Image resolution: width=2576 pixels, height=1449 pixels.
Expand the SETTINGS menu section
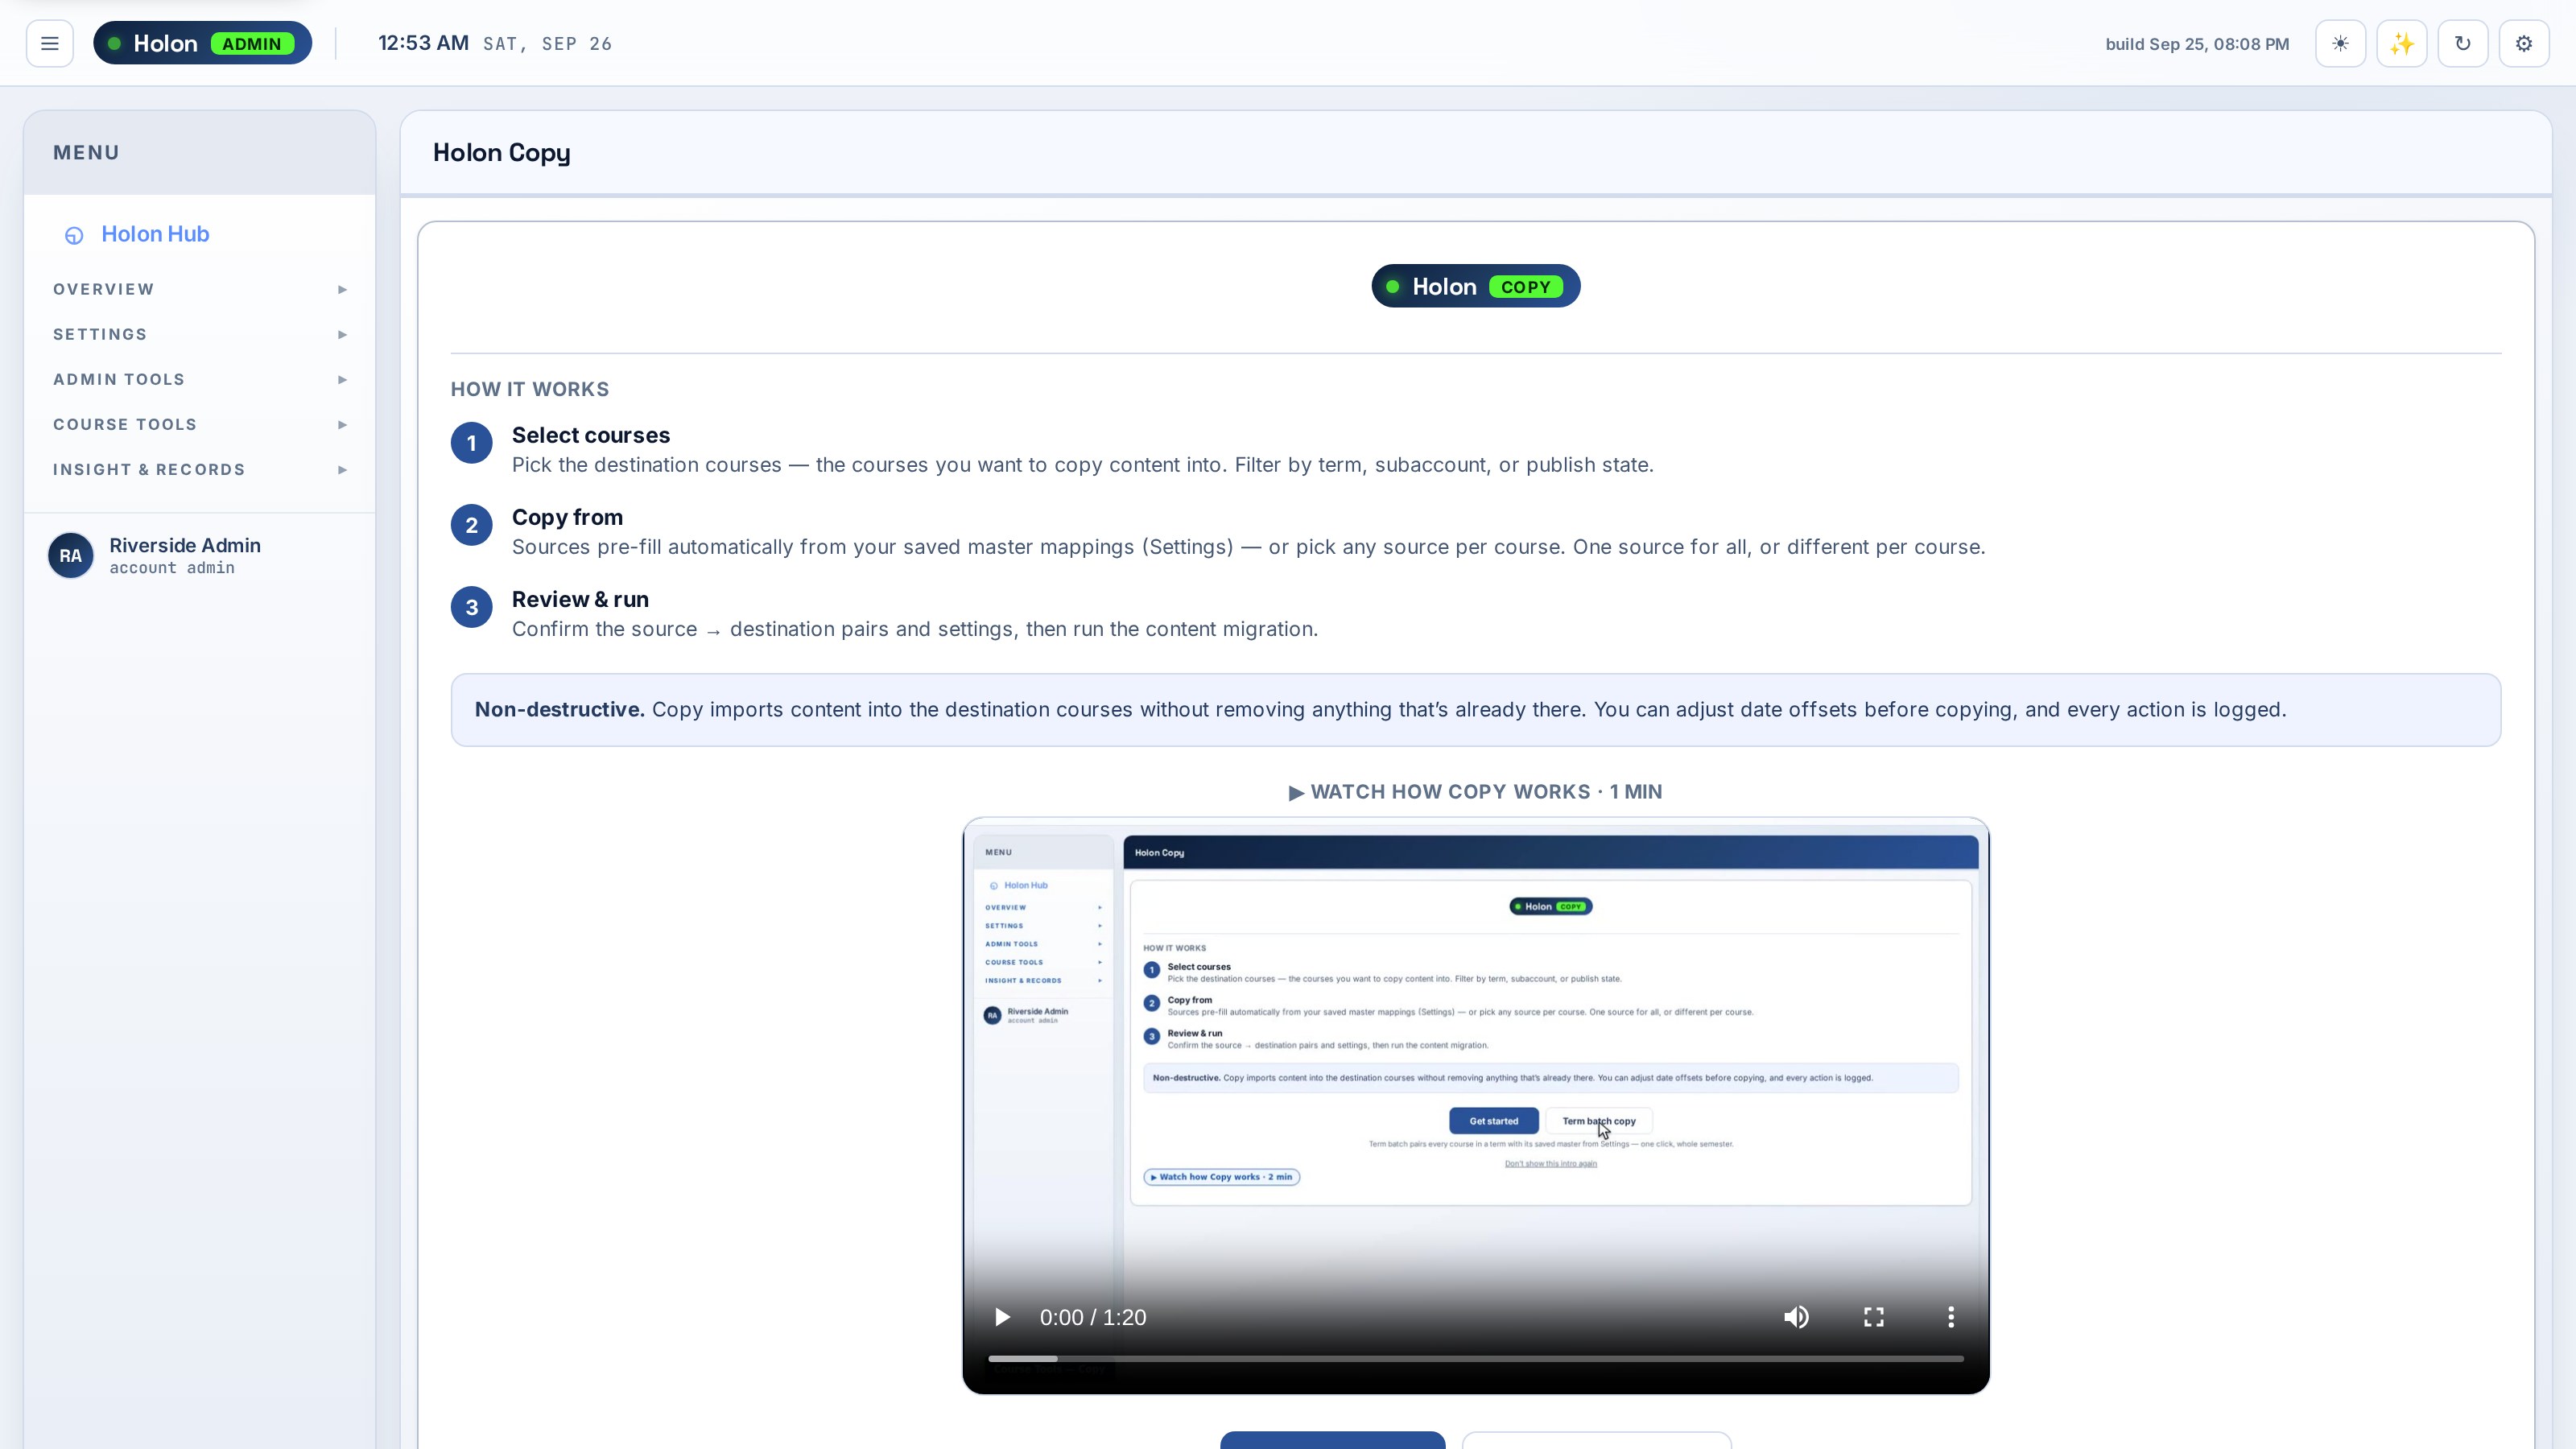click(200, 334)
